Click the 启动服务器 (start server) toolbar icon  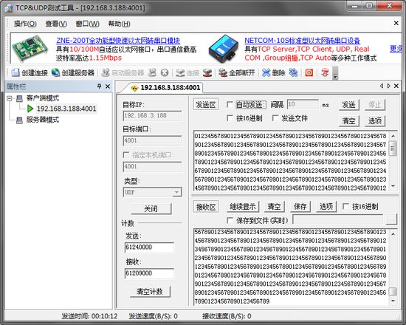106,72
